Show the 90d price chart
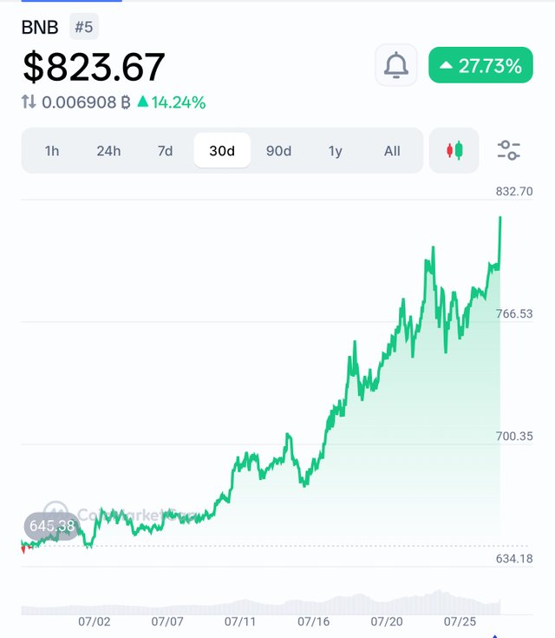This screenshot has height=638, width=555. 278,151
